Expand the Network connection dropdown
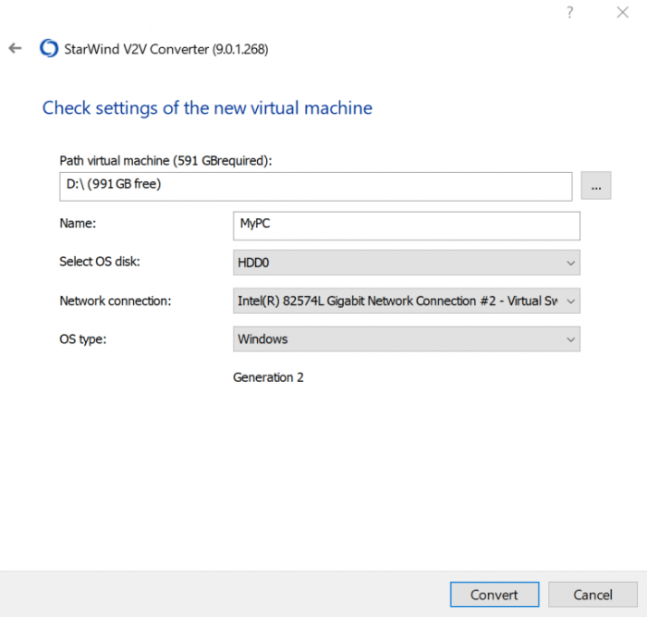The width and height of the screenshot is (647, 617). (x=407, y=301)
